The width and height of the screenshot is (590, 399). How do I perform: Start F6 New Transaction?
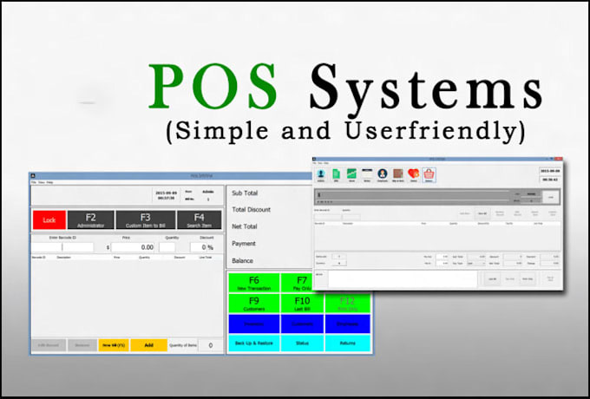pos(254,283)
